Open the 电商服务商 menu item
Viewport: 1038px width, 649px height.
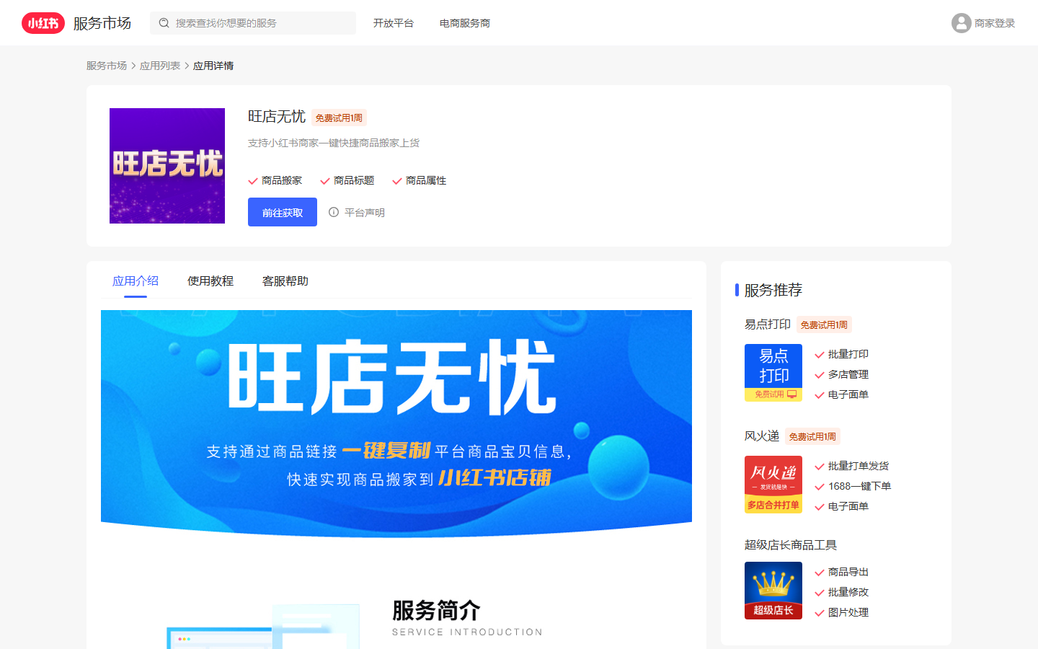pyautogui.click(x=465, y=23)
